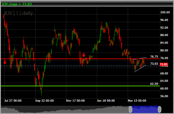
Task: Click the 56.00 price axis label
Action: 164,96
